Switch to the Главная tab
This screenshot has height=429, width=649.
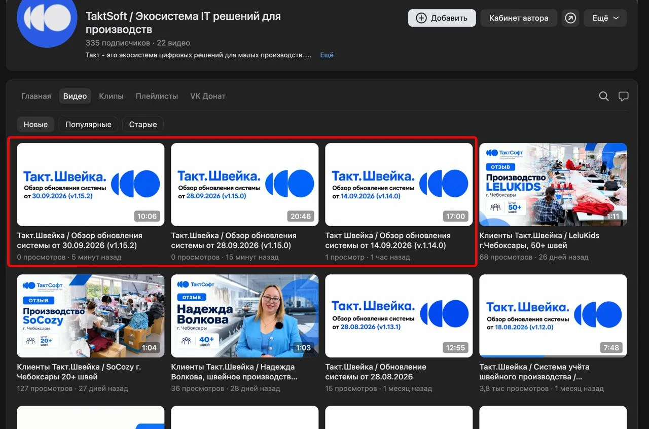36,96
